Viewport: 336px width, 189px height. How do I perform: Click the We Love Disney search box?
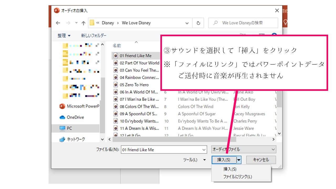pos(243,23)
